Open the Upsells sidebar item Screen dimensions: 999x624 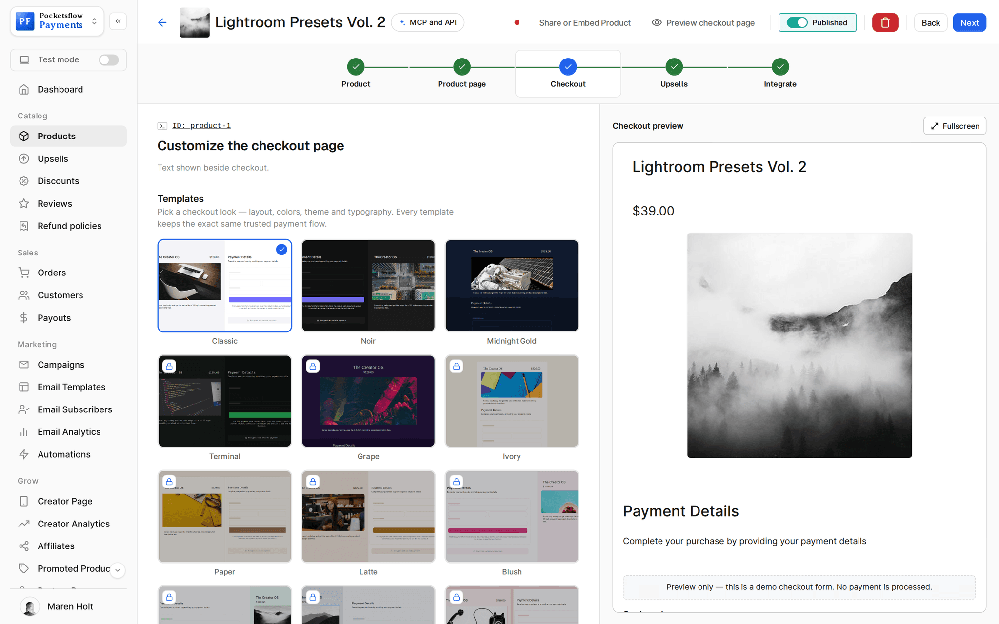68,158
